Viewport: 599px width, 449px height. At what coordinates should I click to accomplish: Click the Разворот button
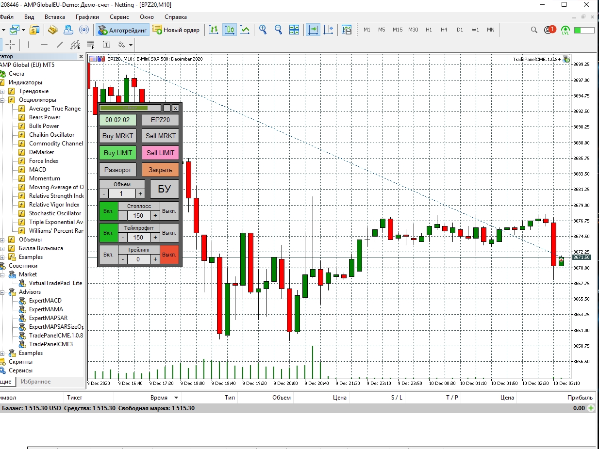point(117,170)
